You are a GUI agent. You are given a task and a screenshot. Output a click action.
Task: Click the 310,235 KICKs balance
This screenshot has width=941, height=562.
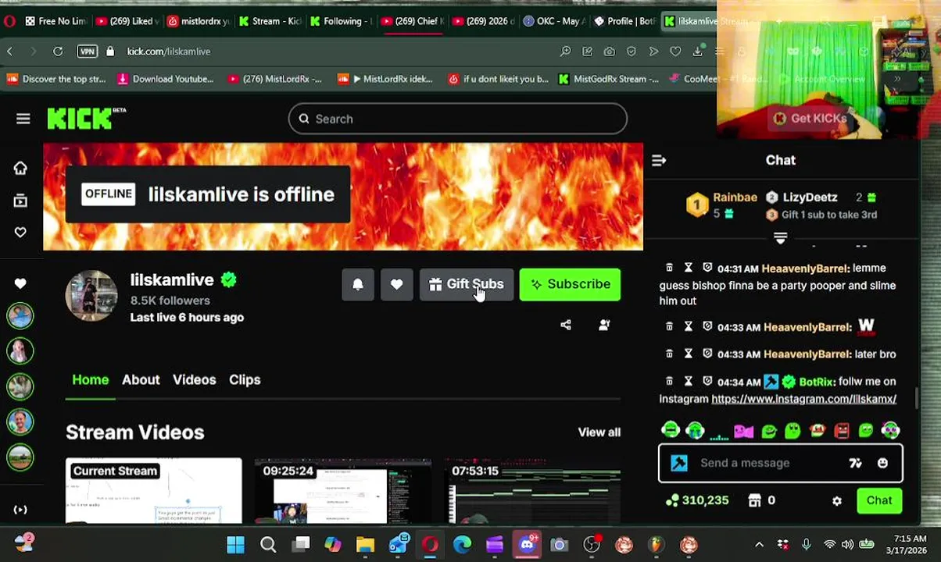coord(696,500)
